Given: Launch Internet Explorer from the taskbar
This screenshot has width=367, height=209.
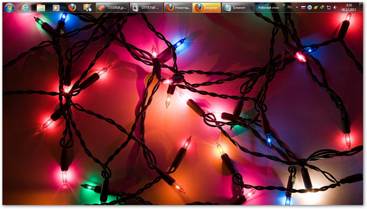Looking at the screenshot, I should point(25,8).
